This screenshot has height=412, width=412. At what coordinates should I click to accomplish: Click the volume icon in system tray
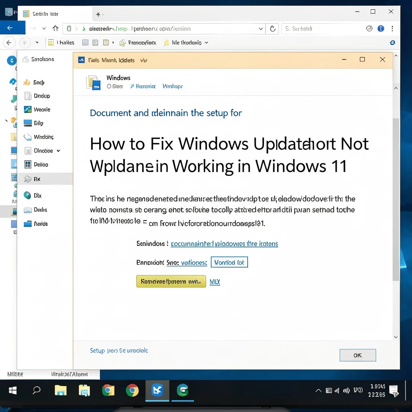click(346, 391)
